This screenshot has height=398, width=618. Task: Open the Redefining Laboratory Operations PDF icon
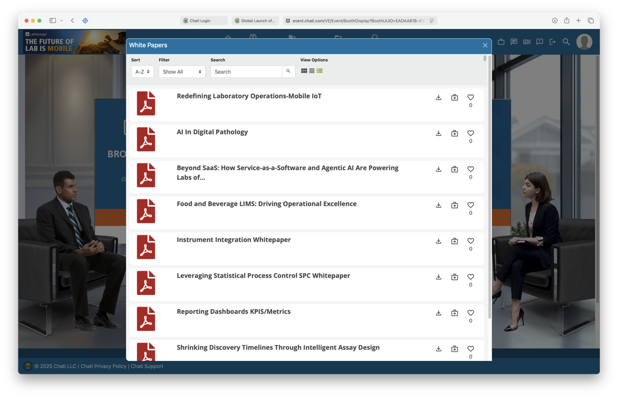pyautogui.click(x=146, y=104)
